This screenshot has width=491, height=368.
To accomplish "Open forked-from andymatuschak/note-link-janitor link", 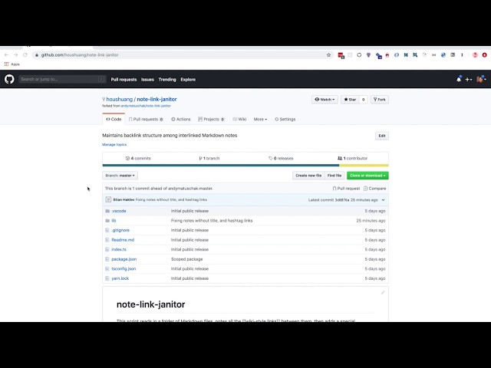I will (x=146, y=106).
